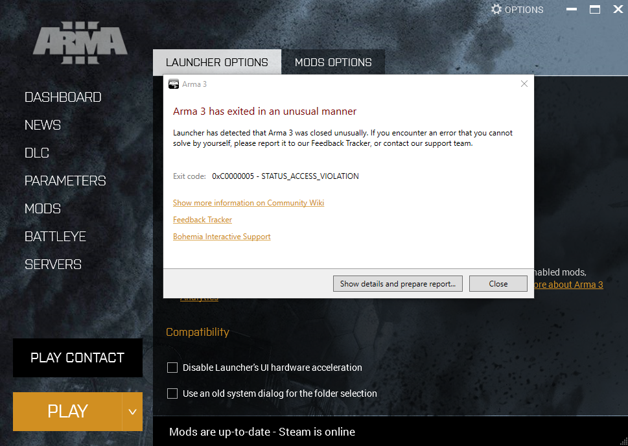Open Show more information on Community Wiki
Screen dimensions: 628x446
[248, 203]
